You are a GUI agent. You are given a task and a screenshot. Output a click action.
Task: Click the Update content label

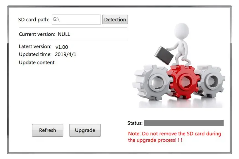(37, 62)
